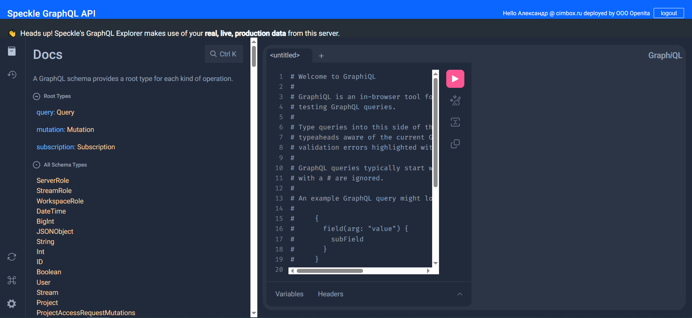The width and height of the screenshot is (692, 318).
Task: Prettify the query with the magic wand icon
Action: point(455,100)
